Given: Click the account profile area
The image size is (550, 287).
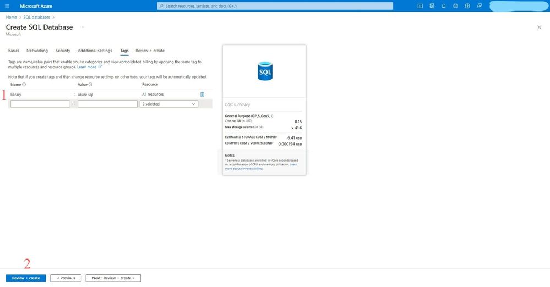Looking at the screenshot, I should pyautogui.click(x=519, y=6).
